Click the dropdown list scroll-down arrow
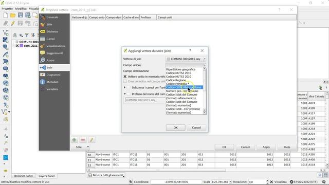This screenshot has width=329, height=185. [x=205, y=113]
